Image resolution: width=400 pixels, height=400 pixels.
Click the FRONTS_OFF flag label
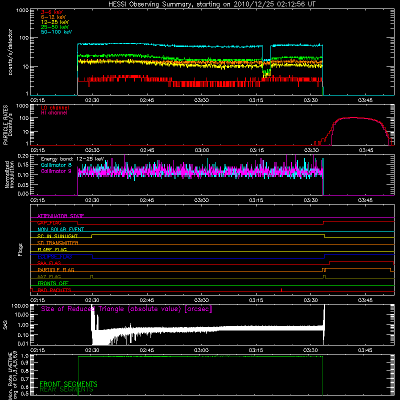pyautogui.click(x=53, y=283)
